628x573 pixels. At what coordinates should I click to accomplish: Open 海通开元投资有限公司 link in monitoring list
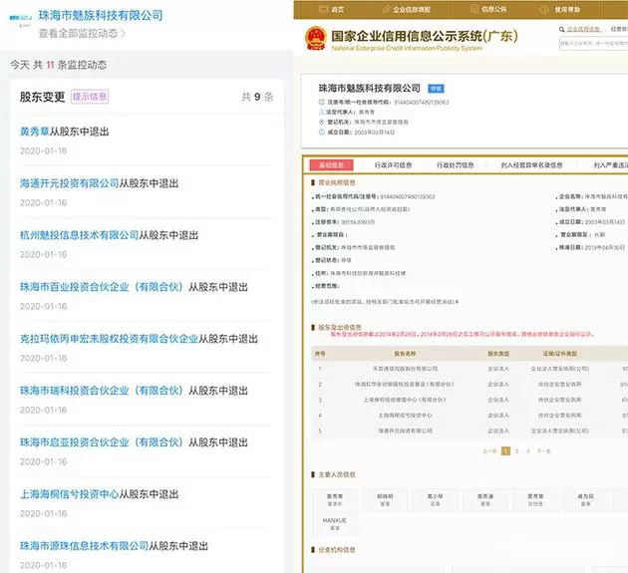(69, 183)
